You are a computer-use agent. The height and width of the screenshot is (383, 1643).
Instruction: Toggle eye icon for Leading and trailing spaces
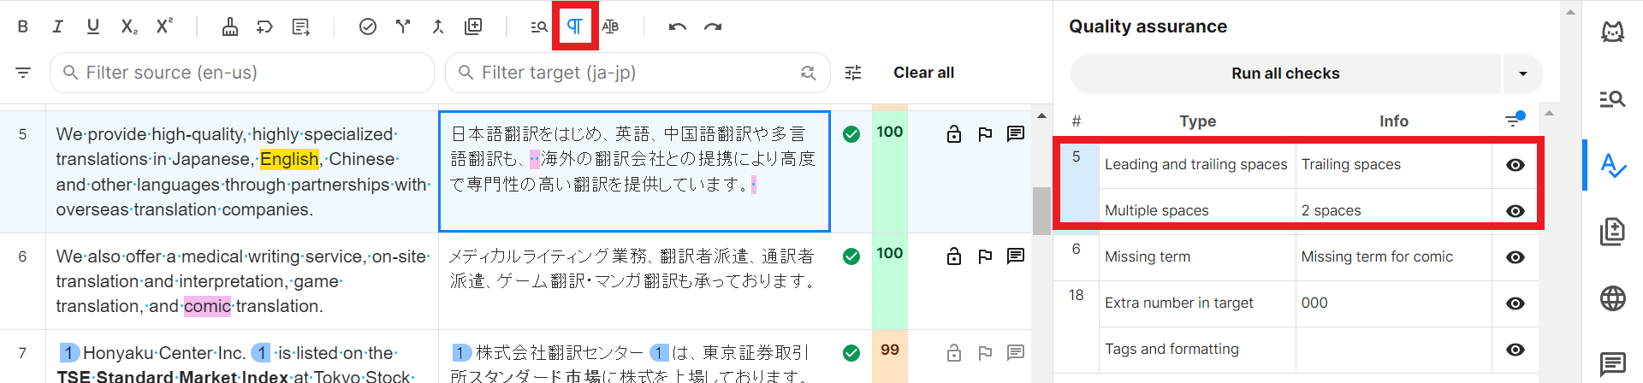(x=1515, y=165)
